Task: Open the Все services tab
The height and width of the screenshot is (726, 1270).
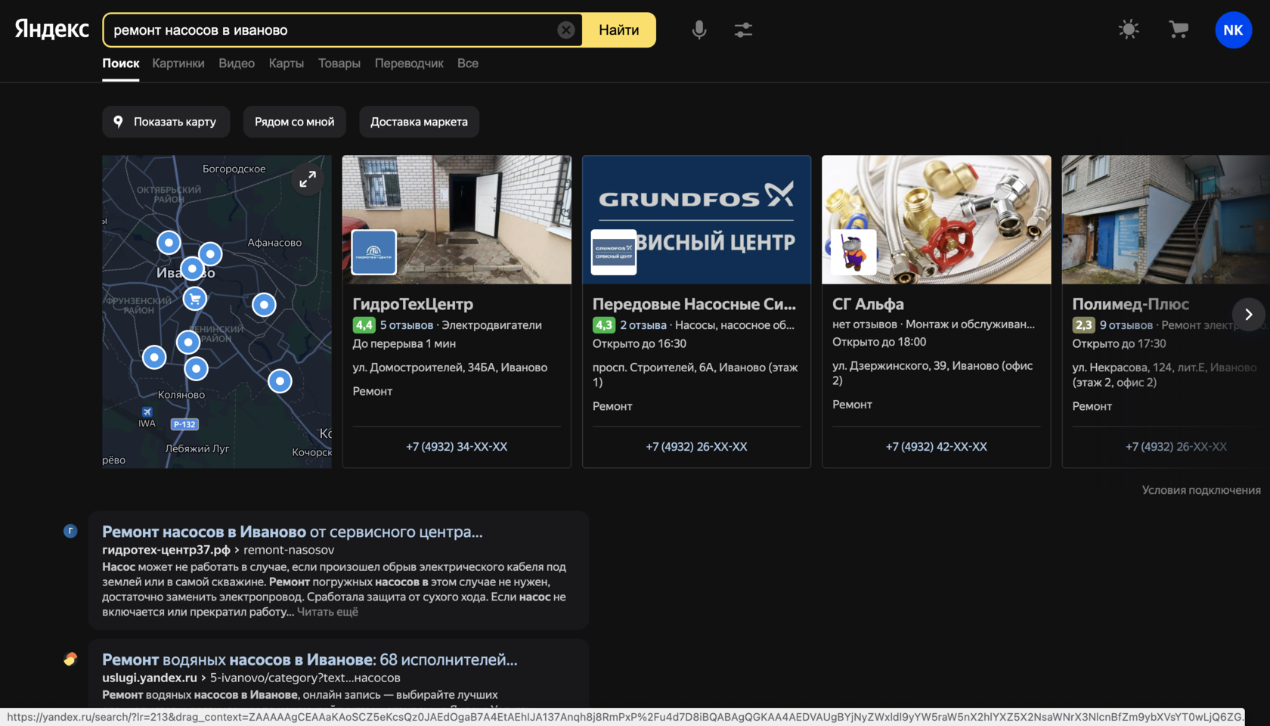Action: point(468,64)
